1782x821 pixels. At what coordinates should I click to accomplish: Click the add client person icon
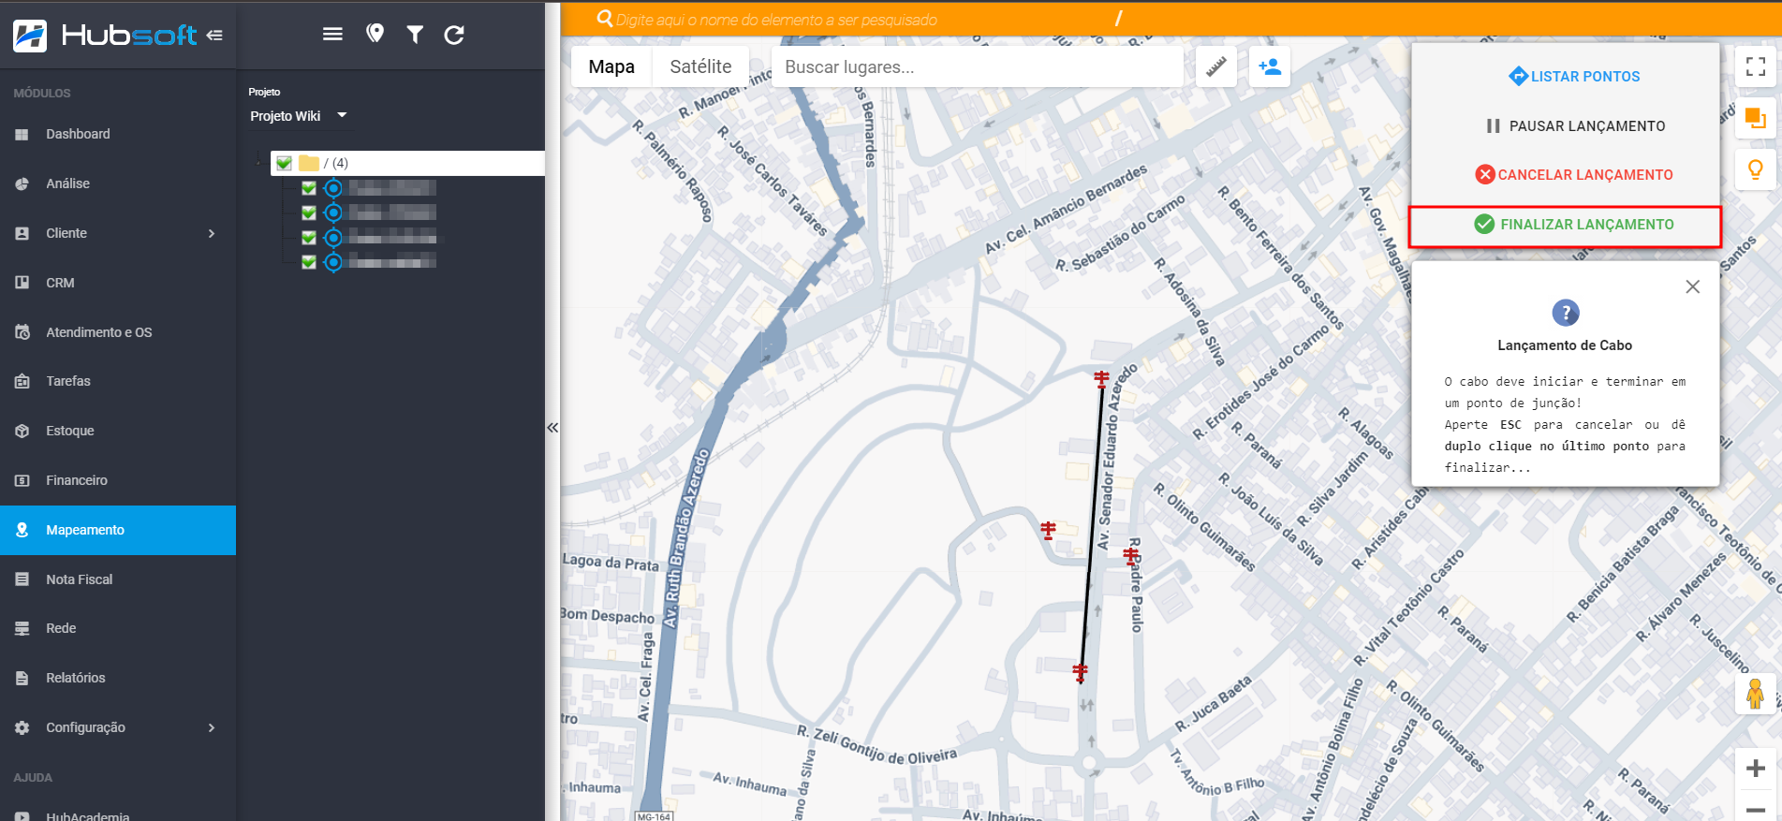pyautogui.click(x=1270, y=67)
